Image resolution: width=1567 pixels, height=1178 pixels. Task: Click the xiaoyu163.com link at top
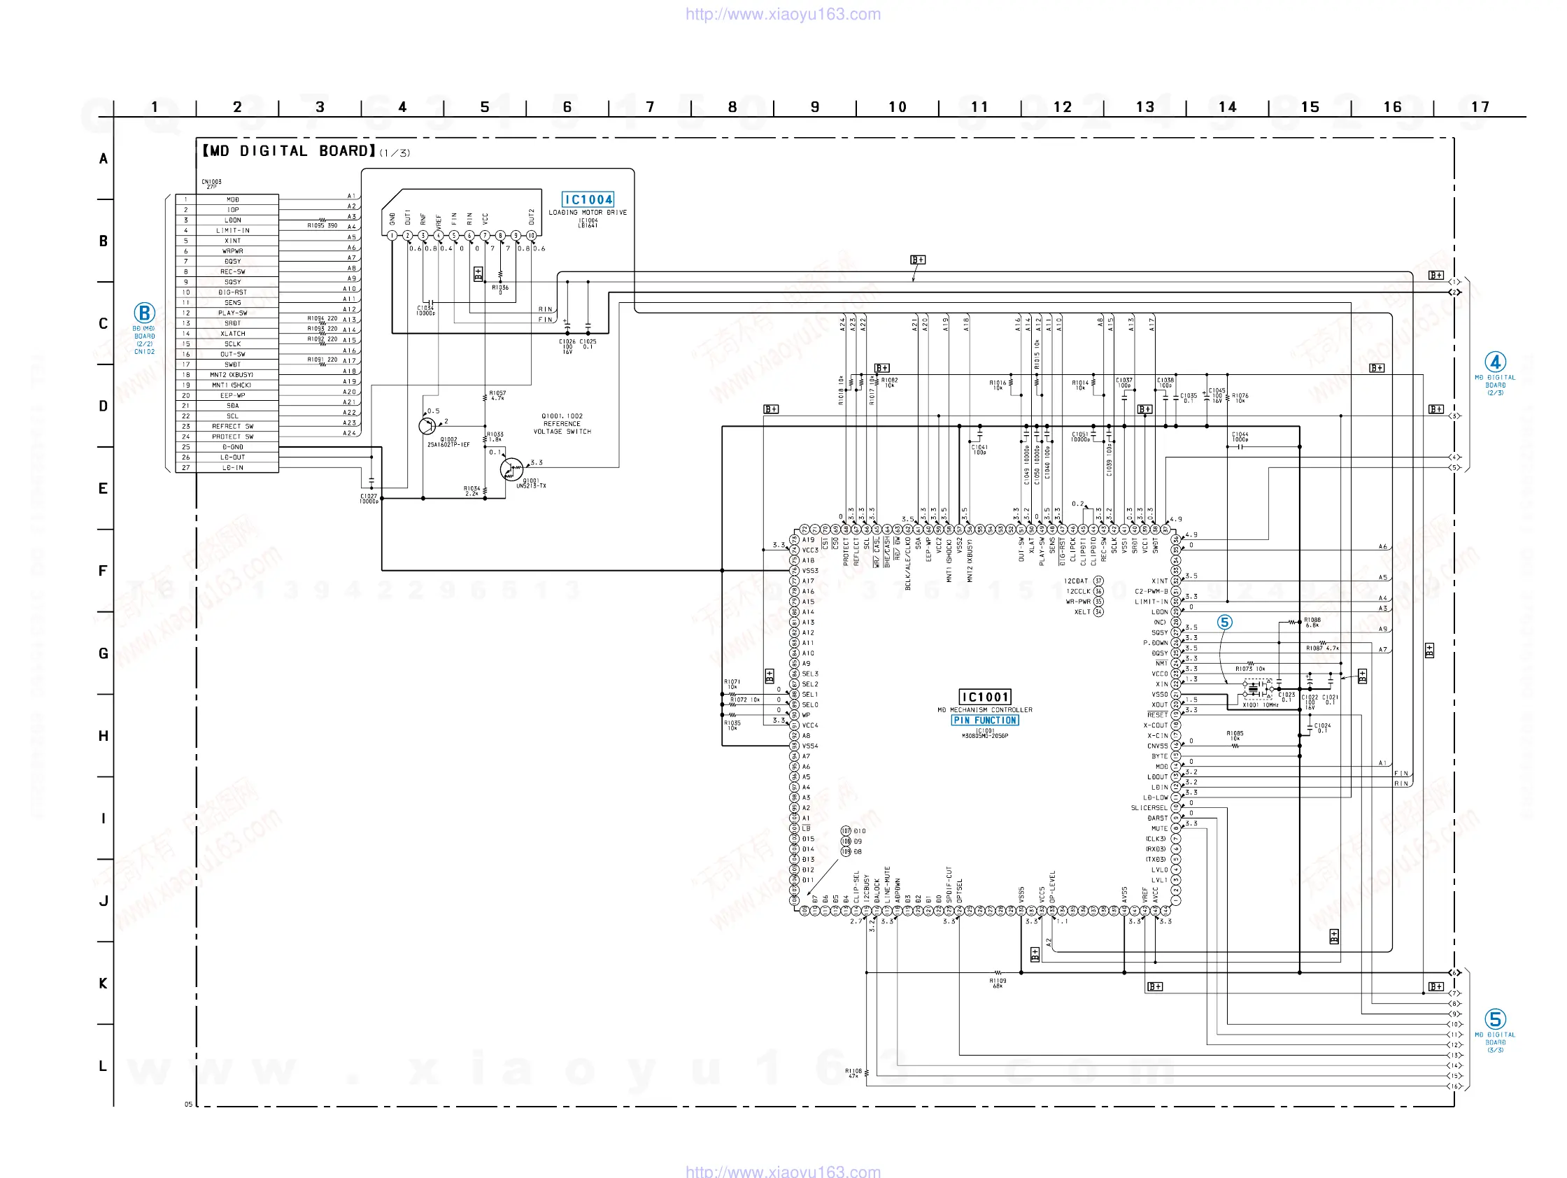pos(783,14)
